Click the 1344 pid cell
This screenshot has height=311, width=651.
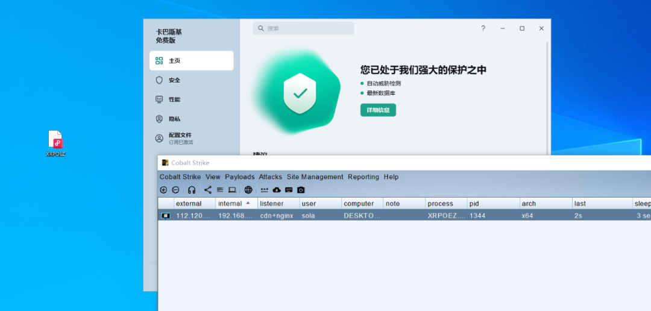(x=494, y=216)
